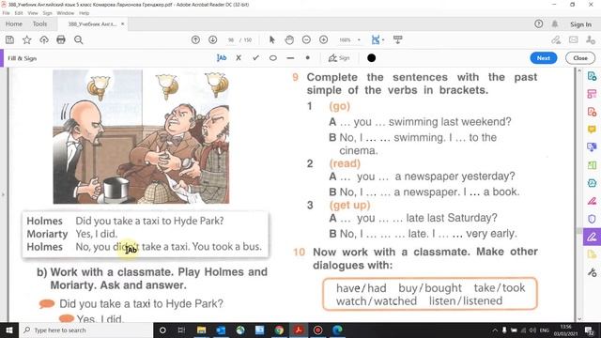Open Comment tool in right sidebar

coord(592,130)
